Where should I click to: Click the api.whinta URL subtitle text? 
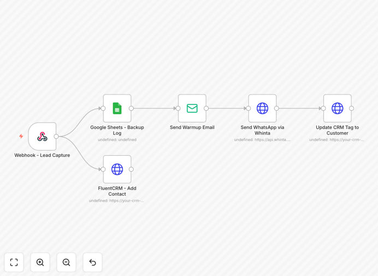[262, 140]
